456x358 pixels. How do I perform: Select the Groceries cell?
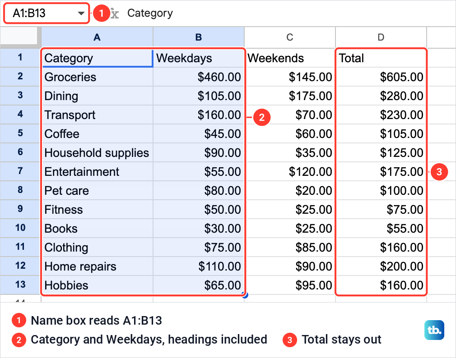click(x=97, y=77)
